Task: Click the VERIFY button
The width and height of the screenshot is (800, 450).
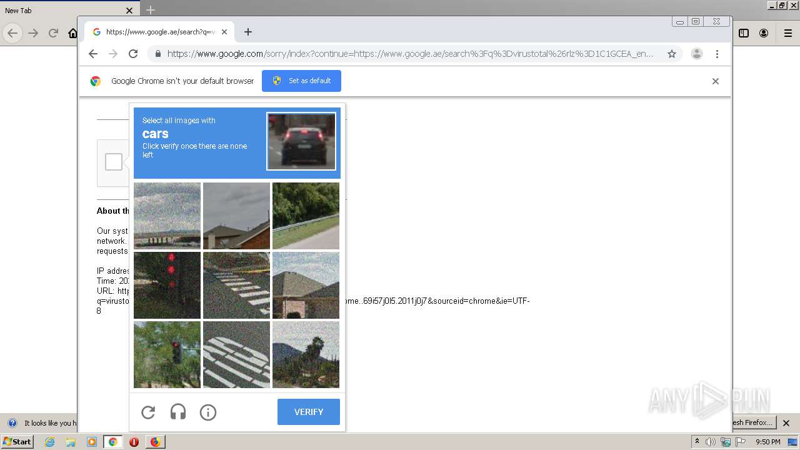Action: pos(309,412)
